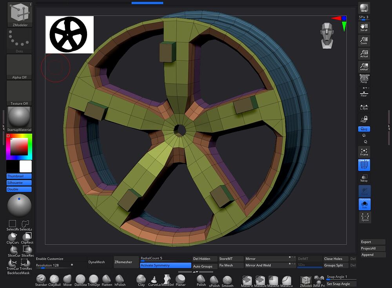
Task: Select the IMM Primitives brush
Action: [x=319, y=281]
